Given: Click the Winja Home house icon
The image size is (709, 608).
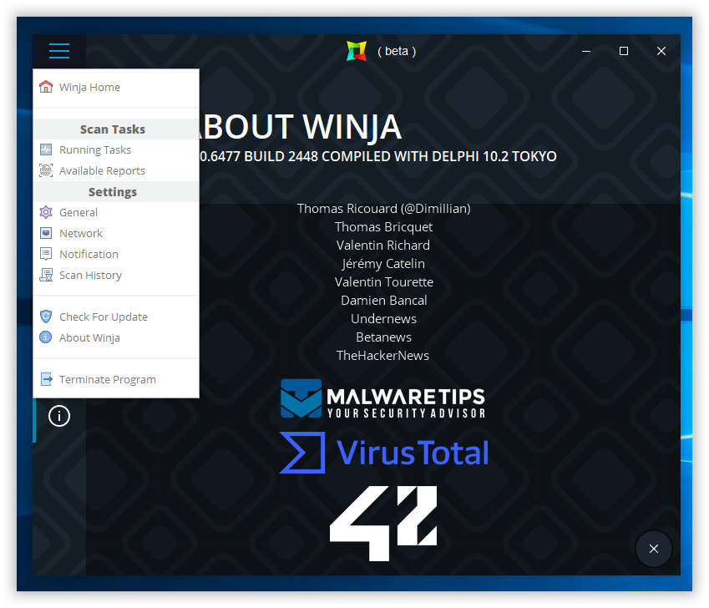Looking at the screenshot, I should point(46,87).
